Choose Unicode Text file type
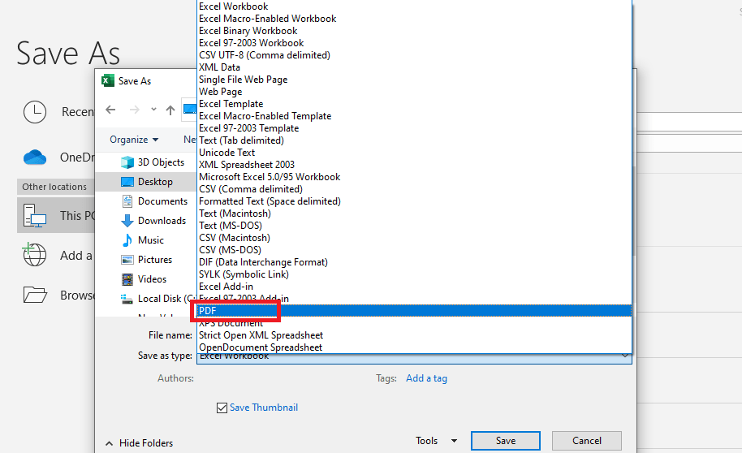Image resolution: width=742 pixels, height=453 pixels. click(x=414, y=153)
